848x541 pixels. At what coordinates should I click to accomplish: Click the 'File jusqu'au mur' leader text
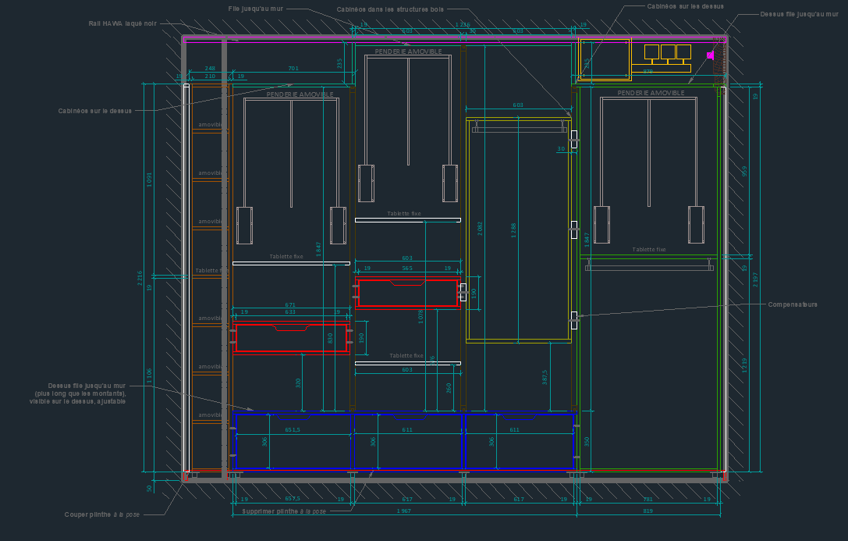click(x=255, y=8)
